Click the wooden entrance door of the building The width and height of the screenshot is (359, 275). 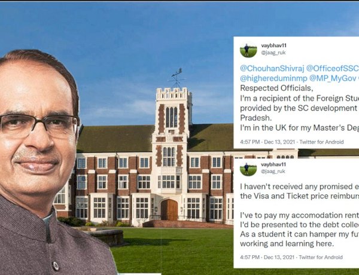pyautogui.click(x=169, y=210)
